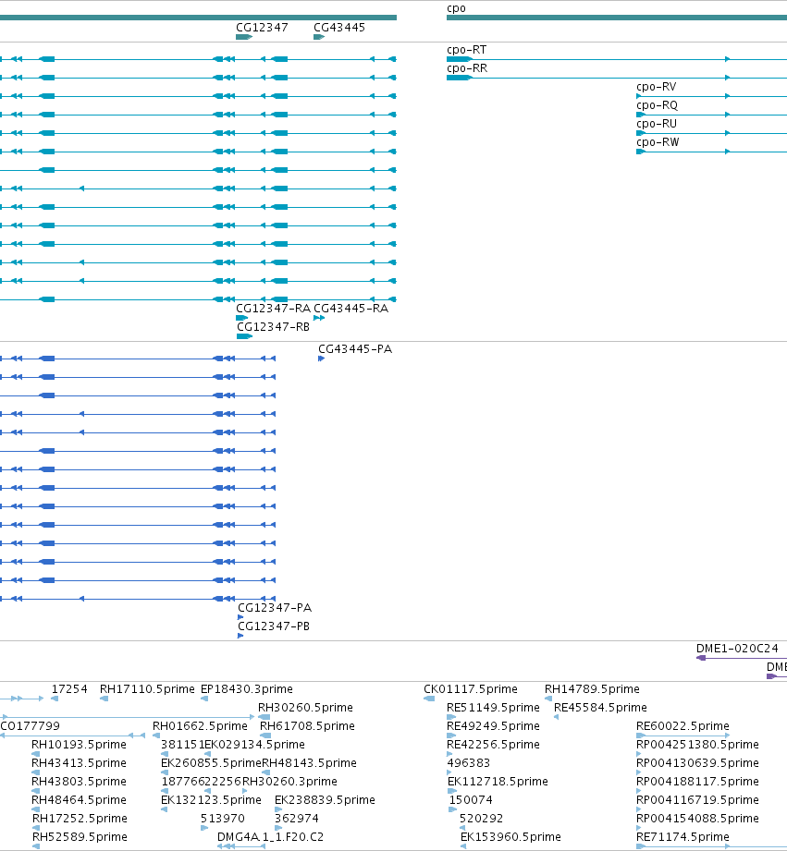
Task: Select RE60022.5prime EST label
Action: pyautogui.click(x=682, y=725)
